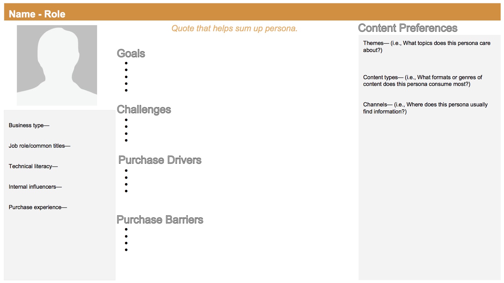The image size is (504, 283).
Task: Click the "Technical literacy" field label
Action: pos(33,166)
